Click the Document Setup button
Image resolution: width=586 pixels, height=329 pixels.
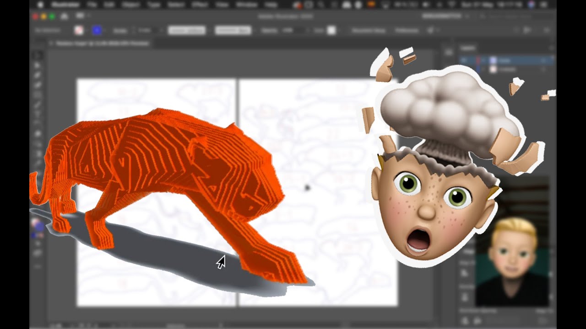coord(368,31)
